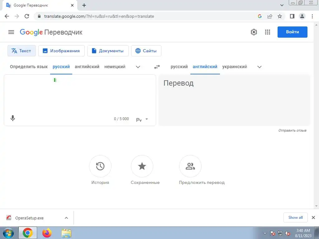This screenshot has width=319, height=239.
Task: Swap source and target languages
Action: click(x=157, y=67)
